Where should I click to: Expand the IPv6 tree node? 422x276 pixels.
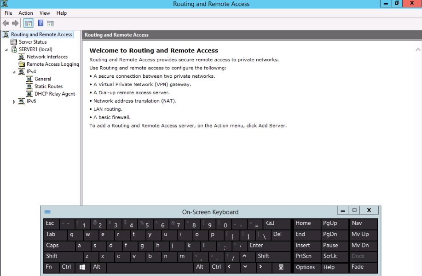(14, 102)
